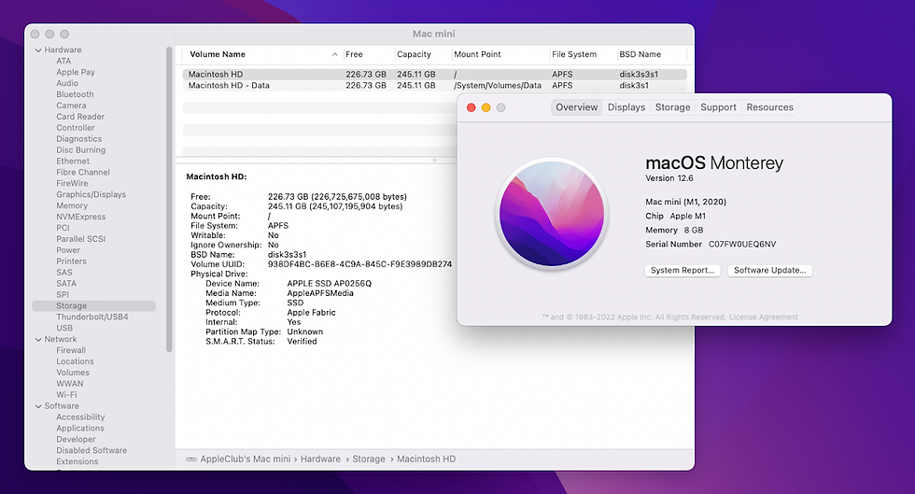
Task: Select Applications under Software
Action: click(80, 428)
